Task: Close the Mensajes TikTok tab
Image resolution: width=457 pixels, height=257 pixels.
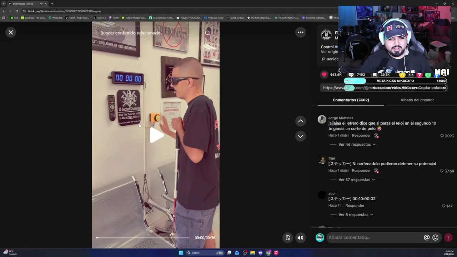Action: click(46, 4)
